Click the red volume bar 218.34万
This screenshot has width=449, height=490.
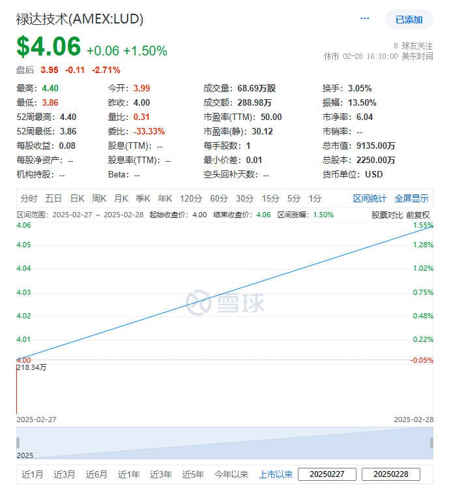(16, 389)
